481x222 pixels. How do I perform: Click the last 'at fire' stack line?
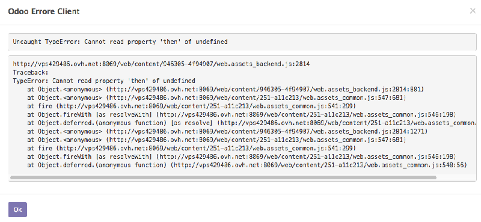click(x=191, y=149)
